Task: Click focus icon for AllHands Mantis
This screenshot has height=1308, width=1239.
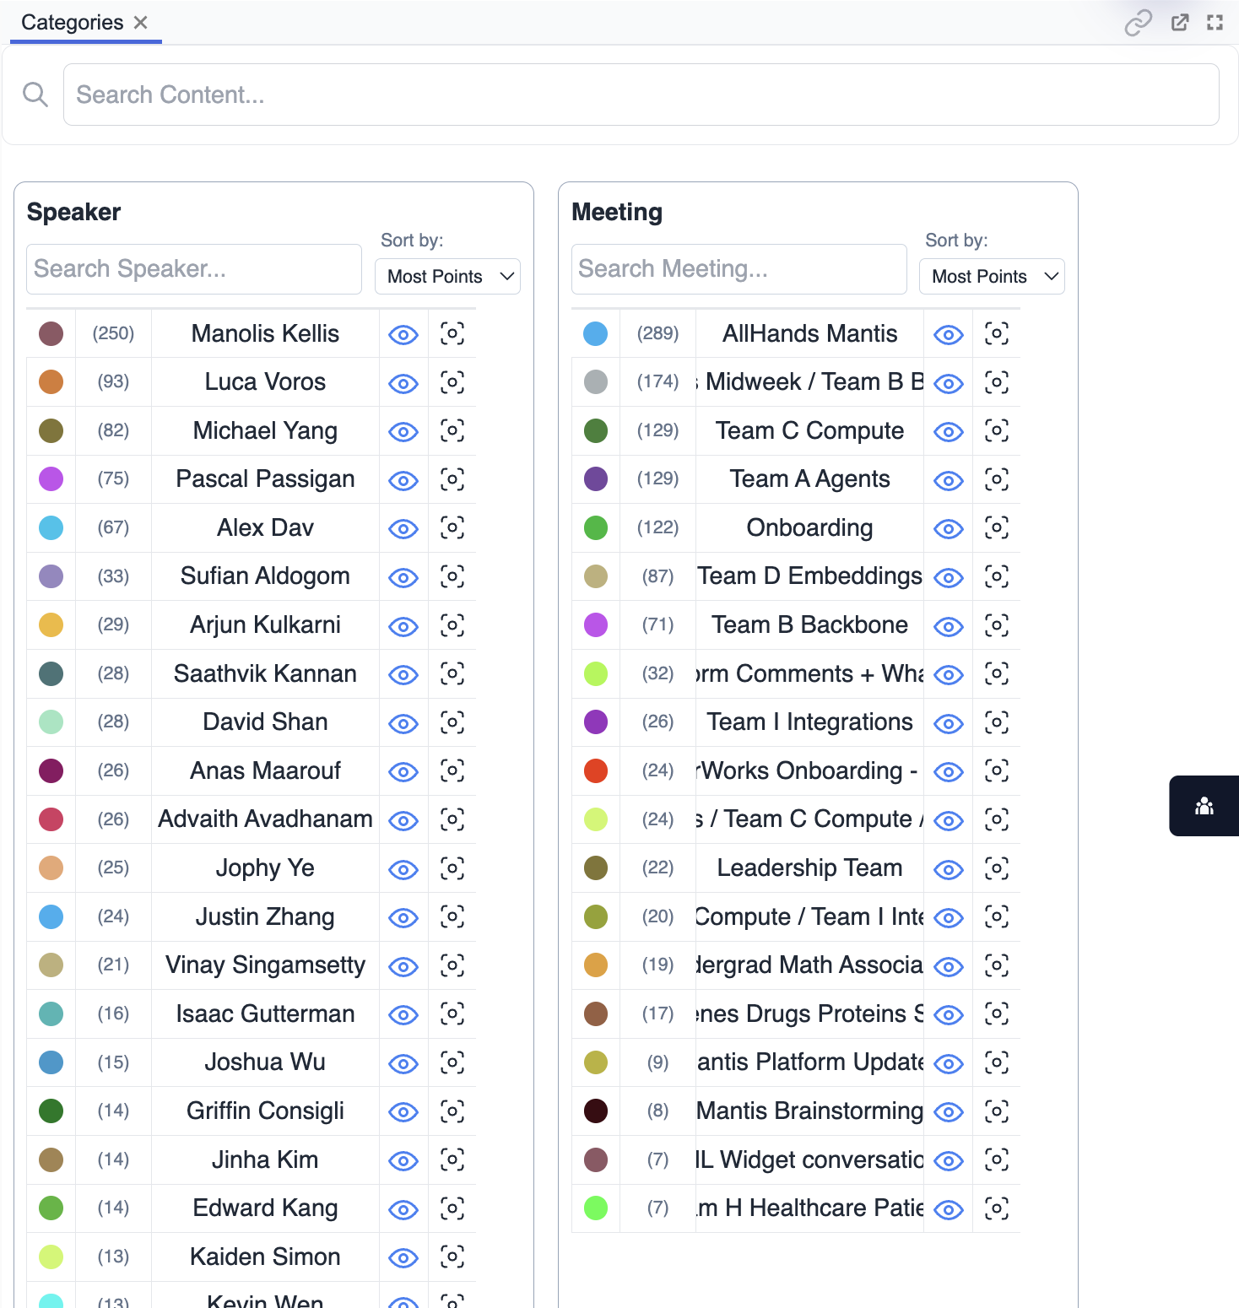Action: 996,334
